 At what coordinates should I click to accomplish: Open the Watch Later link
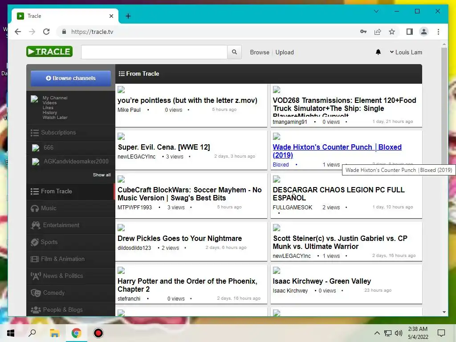(55, 118)
